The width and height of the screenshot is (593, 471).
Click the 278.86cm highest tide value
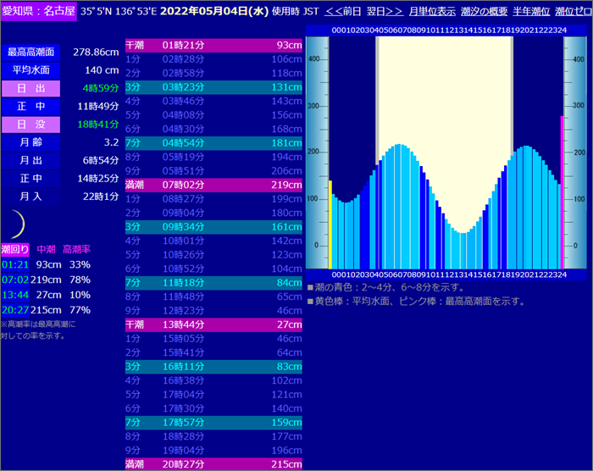tap(96, 53)
